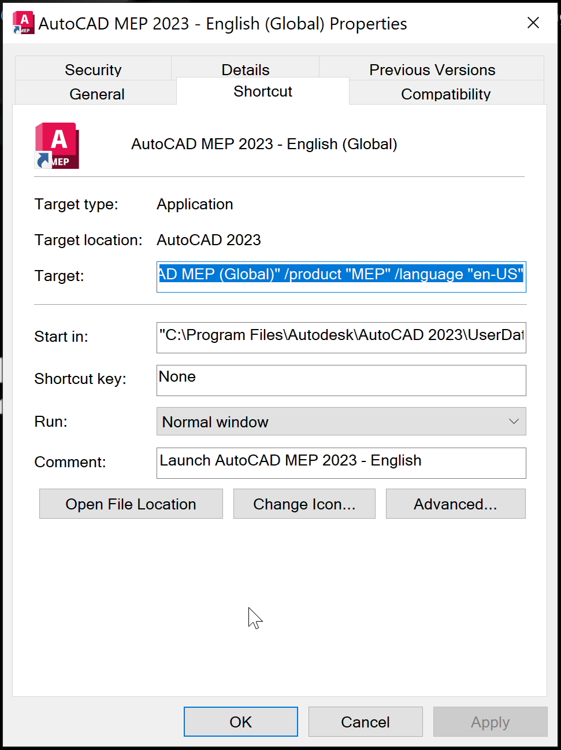Click the AutoCAD MEP shortcut icon

[x=57, y=146]
